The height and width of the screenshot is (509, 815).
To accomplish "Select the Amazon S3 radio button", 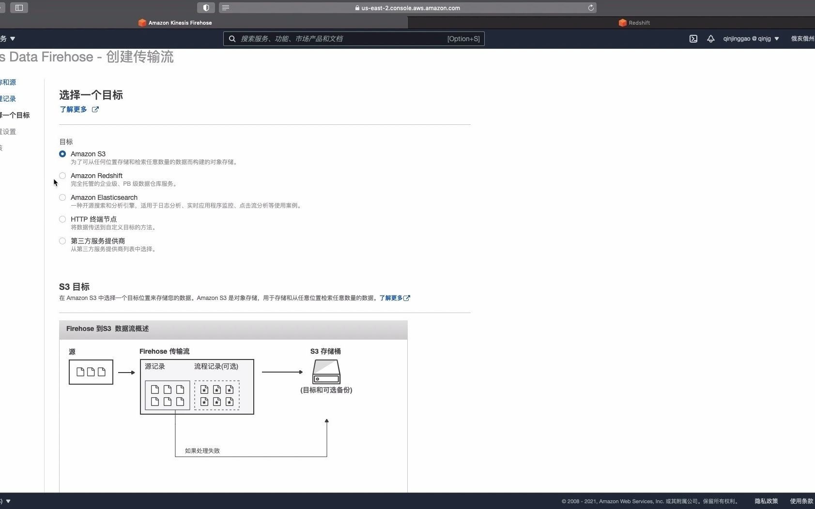I will 62,154.
